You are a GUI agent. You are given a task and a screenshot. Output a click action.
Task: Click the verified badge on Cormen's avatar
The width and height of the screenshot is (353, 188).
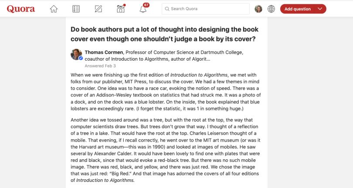click(81, 58)
